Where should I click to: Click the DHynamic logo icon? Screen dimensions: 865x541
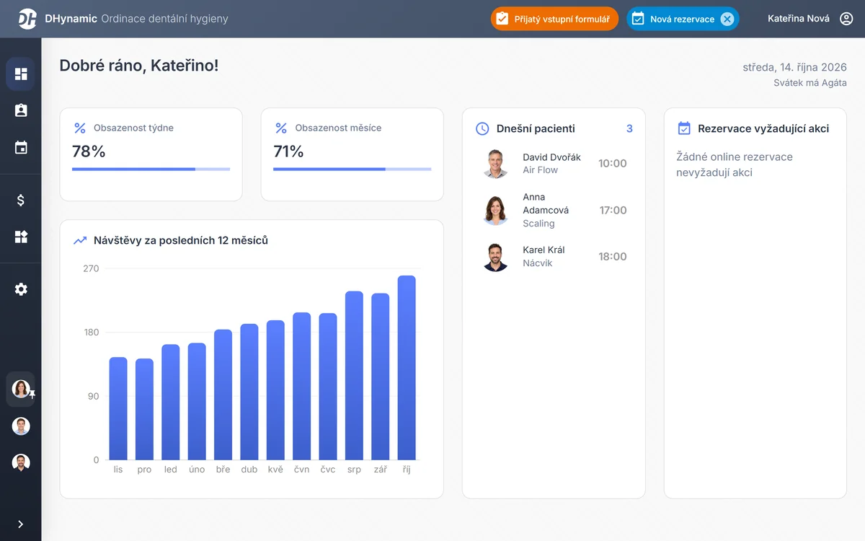[27, 19]
